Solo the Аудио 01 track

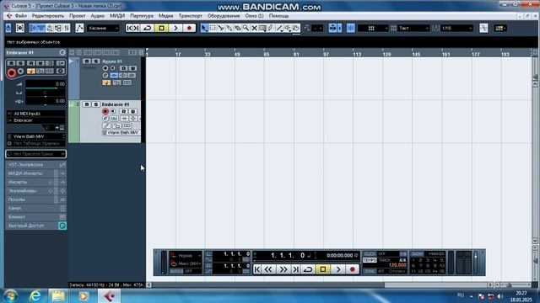(95, 61)
